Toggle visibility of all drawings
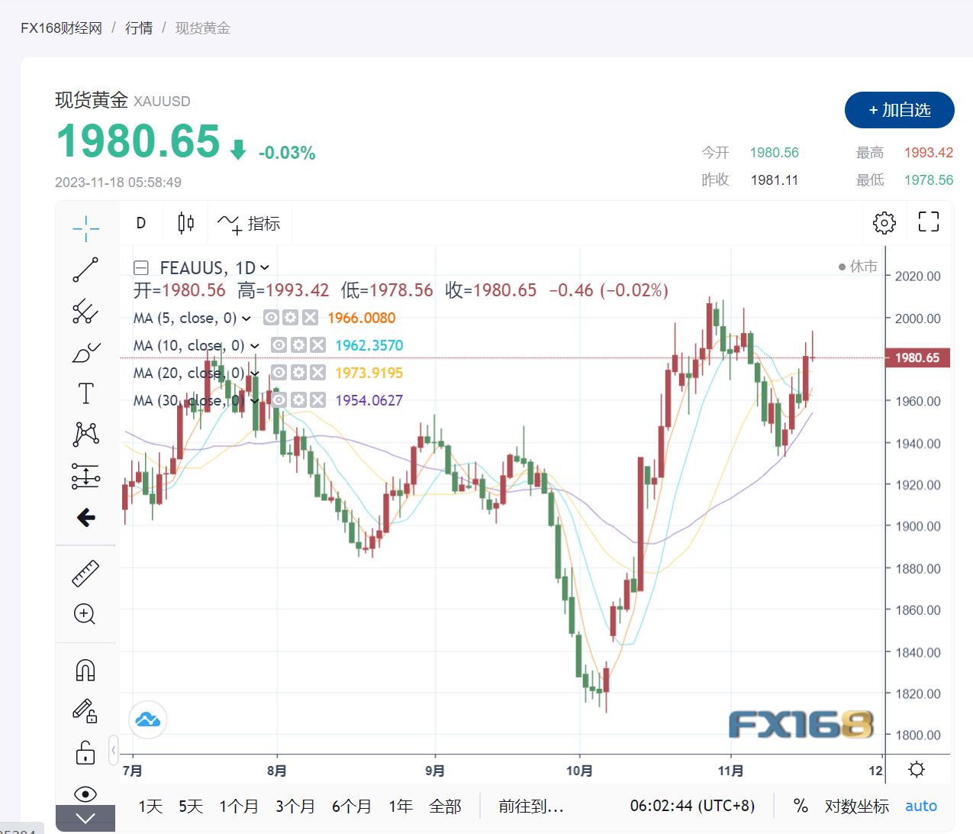This screenshot has height=834, width=973. click(85, 794)
